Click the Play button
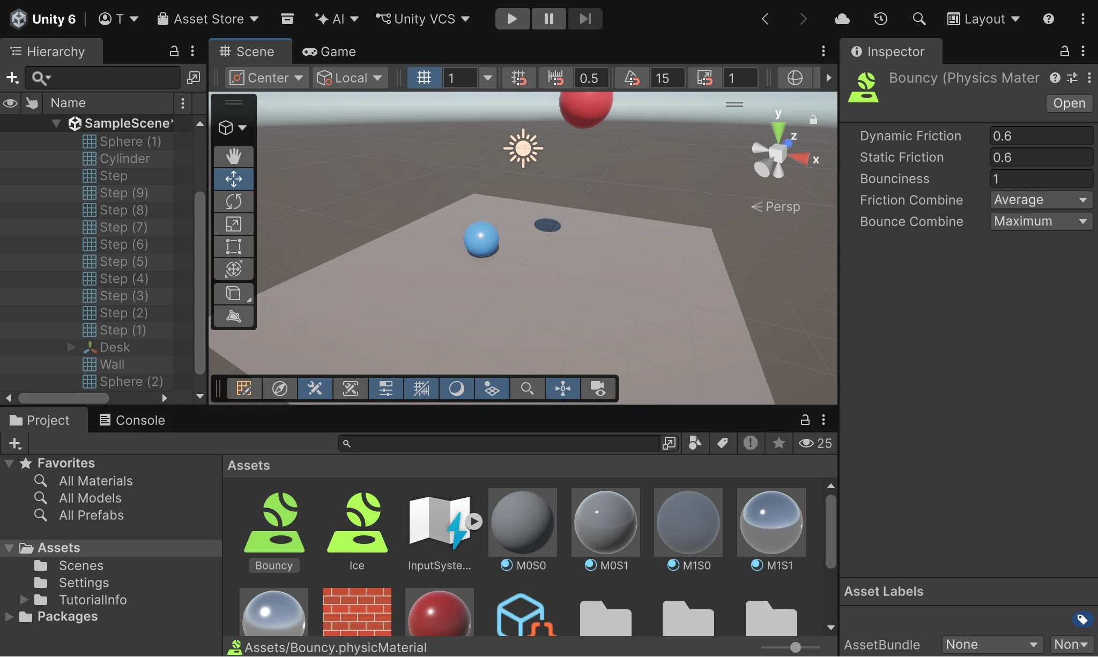Screen dimensions: 1098x657 512,19
